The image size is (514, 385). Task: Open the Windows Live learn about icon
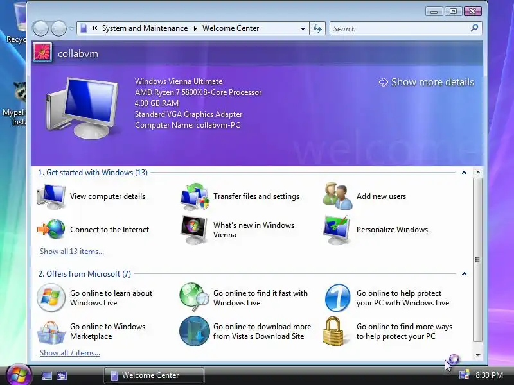click(51, 298)
